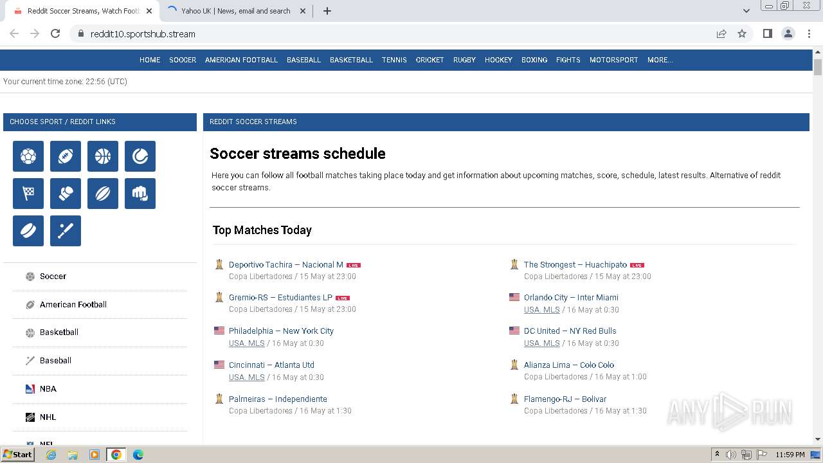
Task: Open the baseball bat sport tile
Action: click(x=66, y=231)
